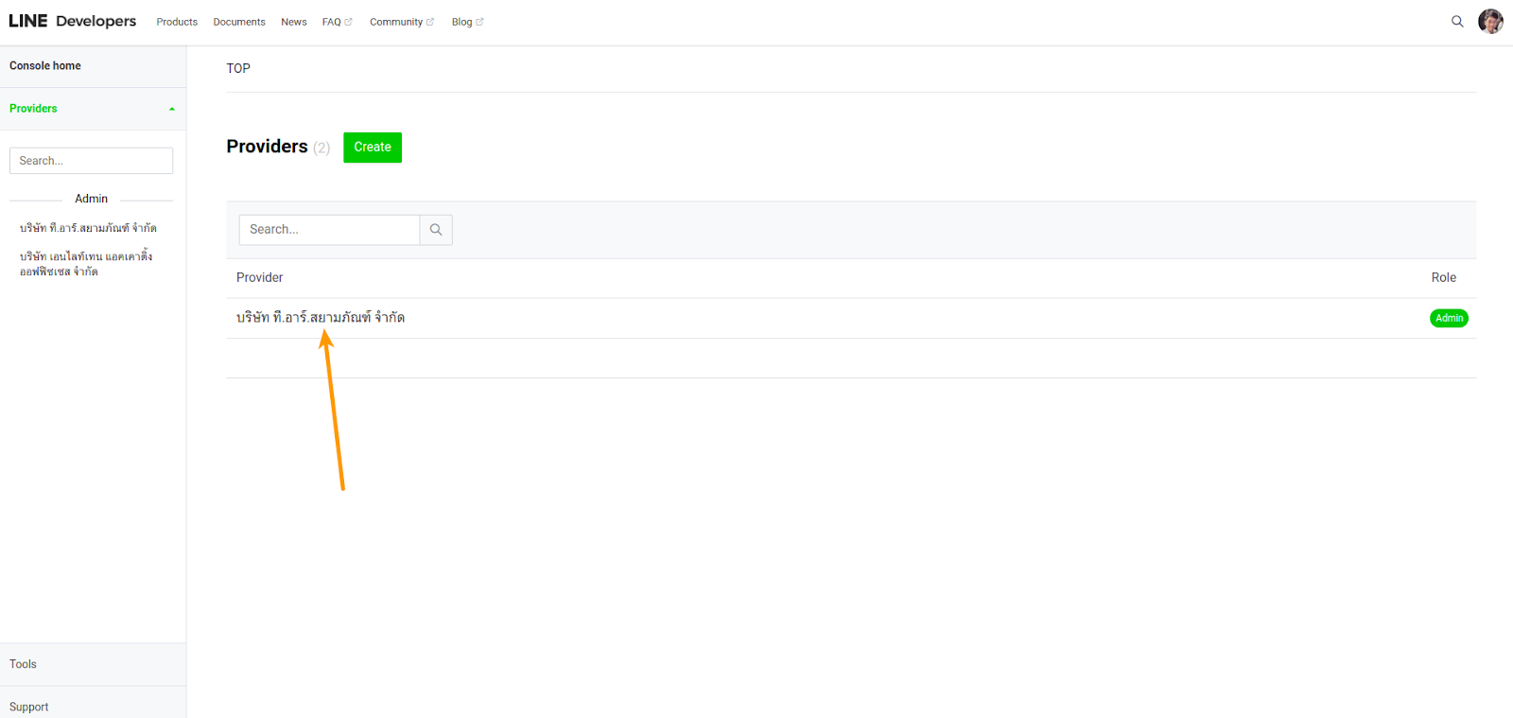The height and width of the screenshot is (718, 1513).
Task: Open the News page
Action: tap(294, 22)
